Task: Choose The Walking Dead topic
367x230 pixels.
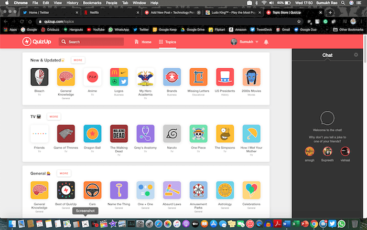Action: point(119,133)
